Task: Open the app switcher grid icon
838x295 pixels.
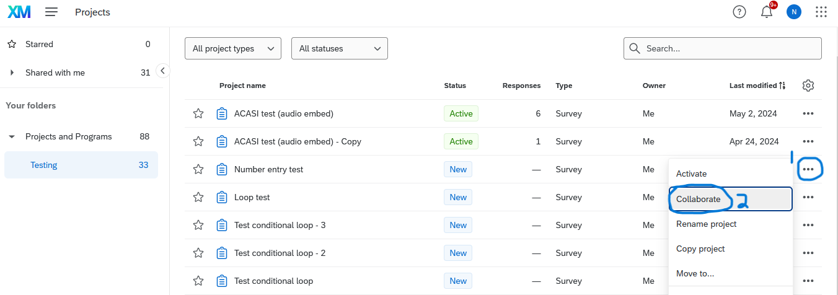Action: tap(821, 12)
